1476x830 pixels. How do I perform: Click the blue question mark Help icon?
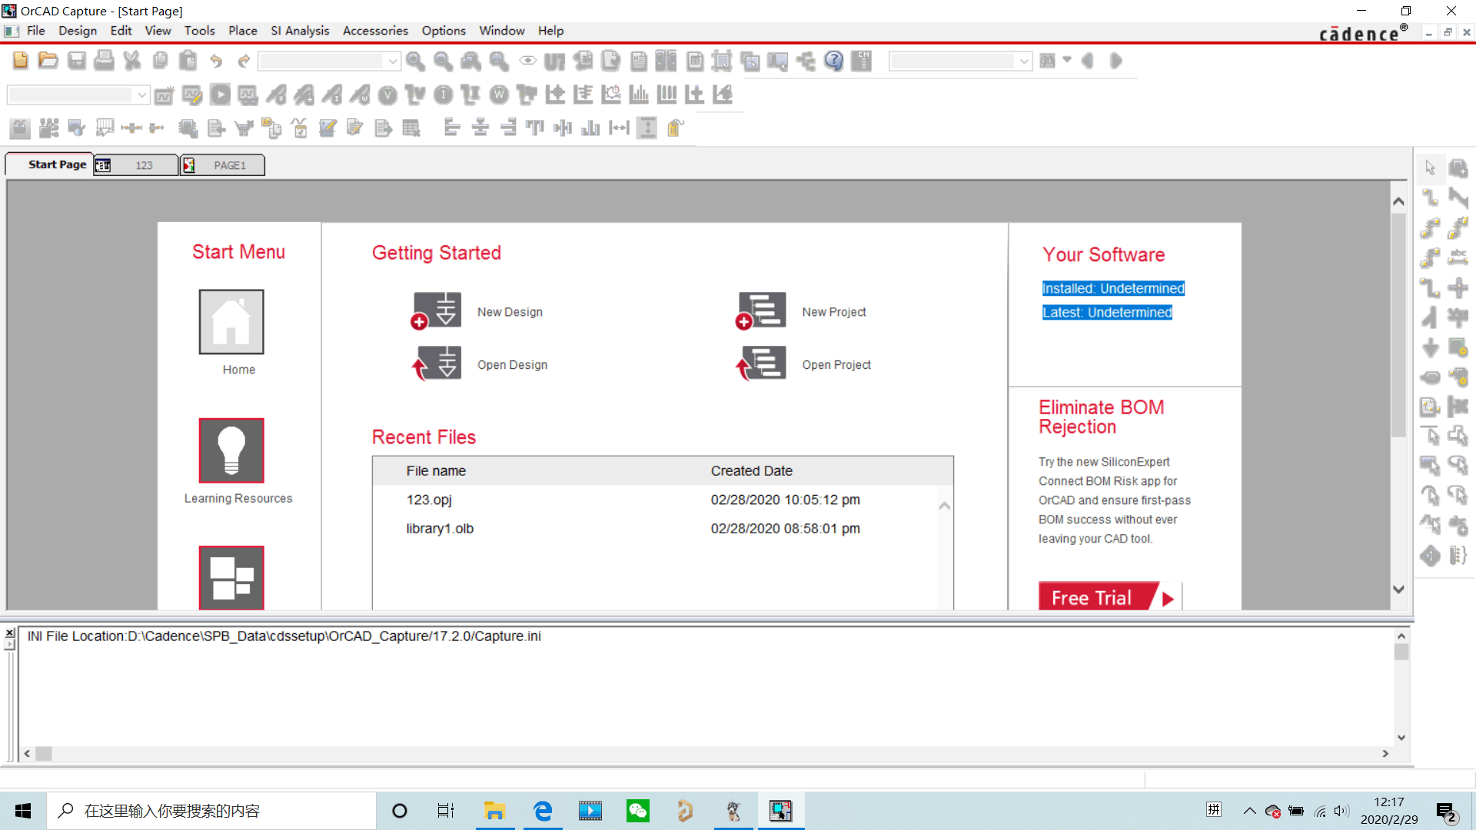coord(833,61)
